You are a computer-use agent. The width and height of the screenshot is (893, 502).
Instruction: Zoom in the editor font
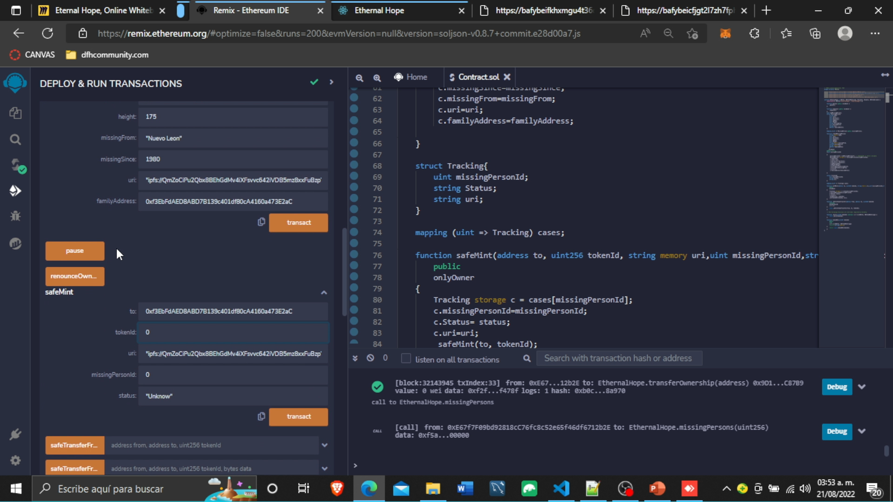pos(377,78)
